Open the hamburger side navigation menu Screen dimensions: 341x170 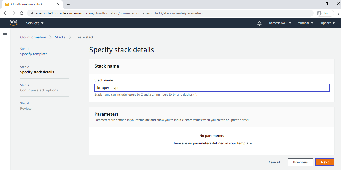click(5, 33)
